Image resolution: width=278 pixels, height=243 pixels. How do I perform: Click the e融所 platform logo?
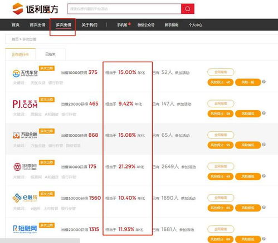(x=25, y=198)
